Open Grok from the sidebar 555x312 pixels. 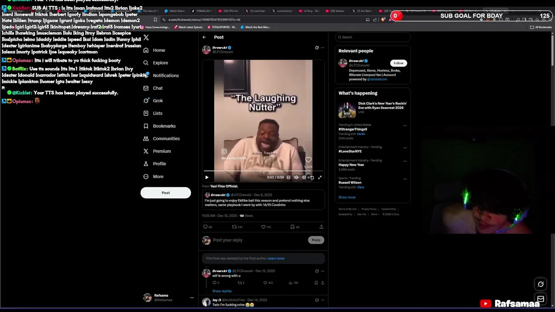pyautogui.click(x=153, y=101)
